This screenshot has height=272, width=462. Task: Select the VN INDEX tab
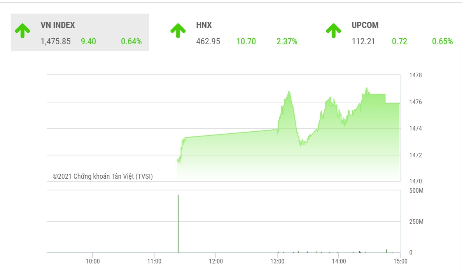coord(80,32)
